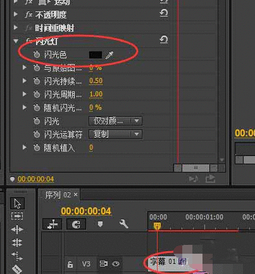Select the Razor tool

click(x=17, y=269)
